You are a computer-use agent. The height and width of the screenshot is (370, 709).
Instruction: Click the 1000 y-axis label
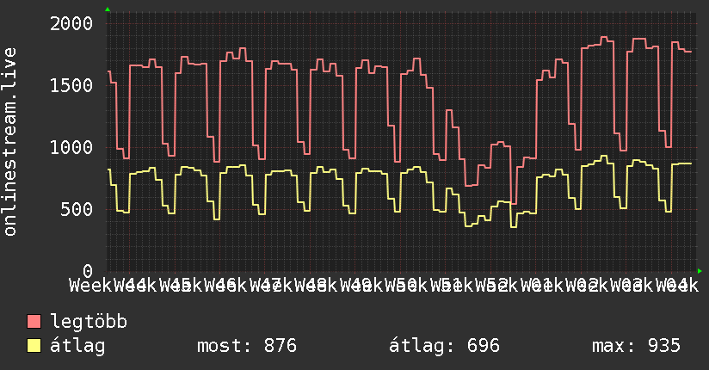click(71, 147)
